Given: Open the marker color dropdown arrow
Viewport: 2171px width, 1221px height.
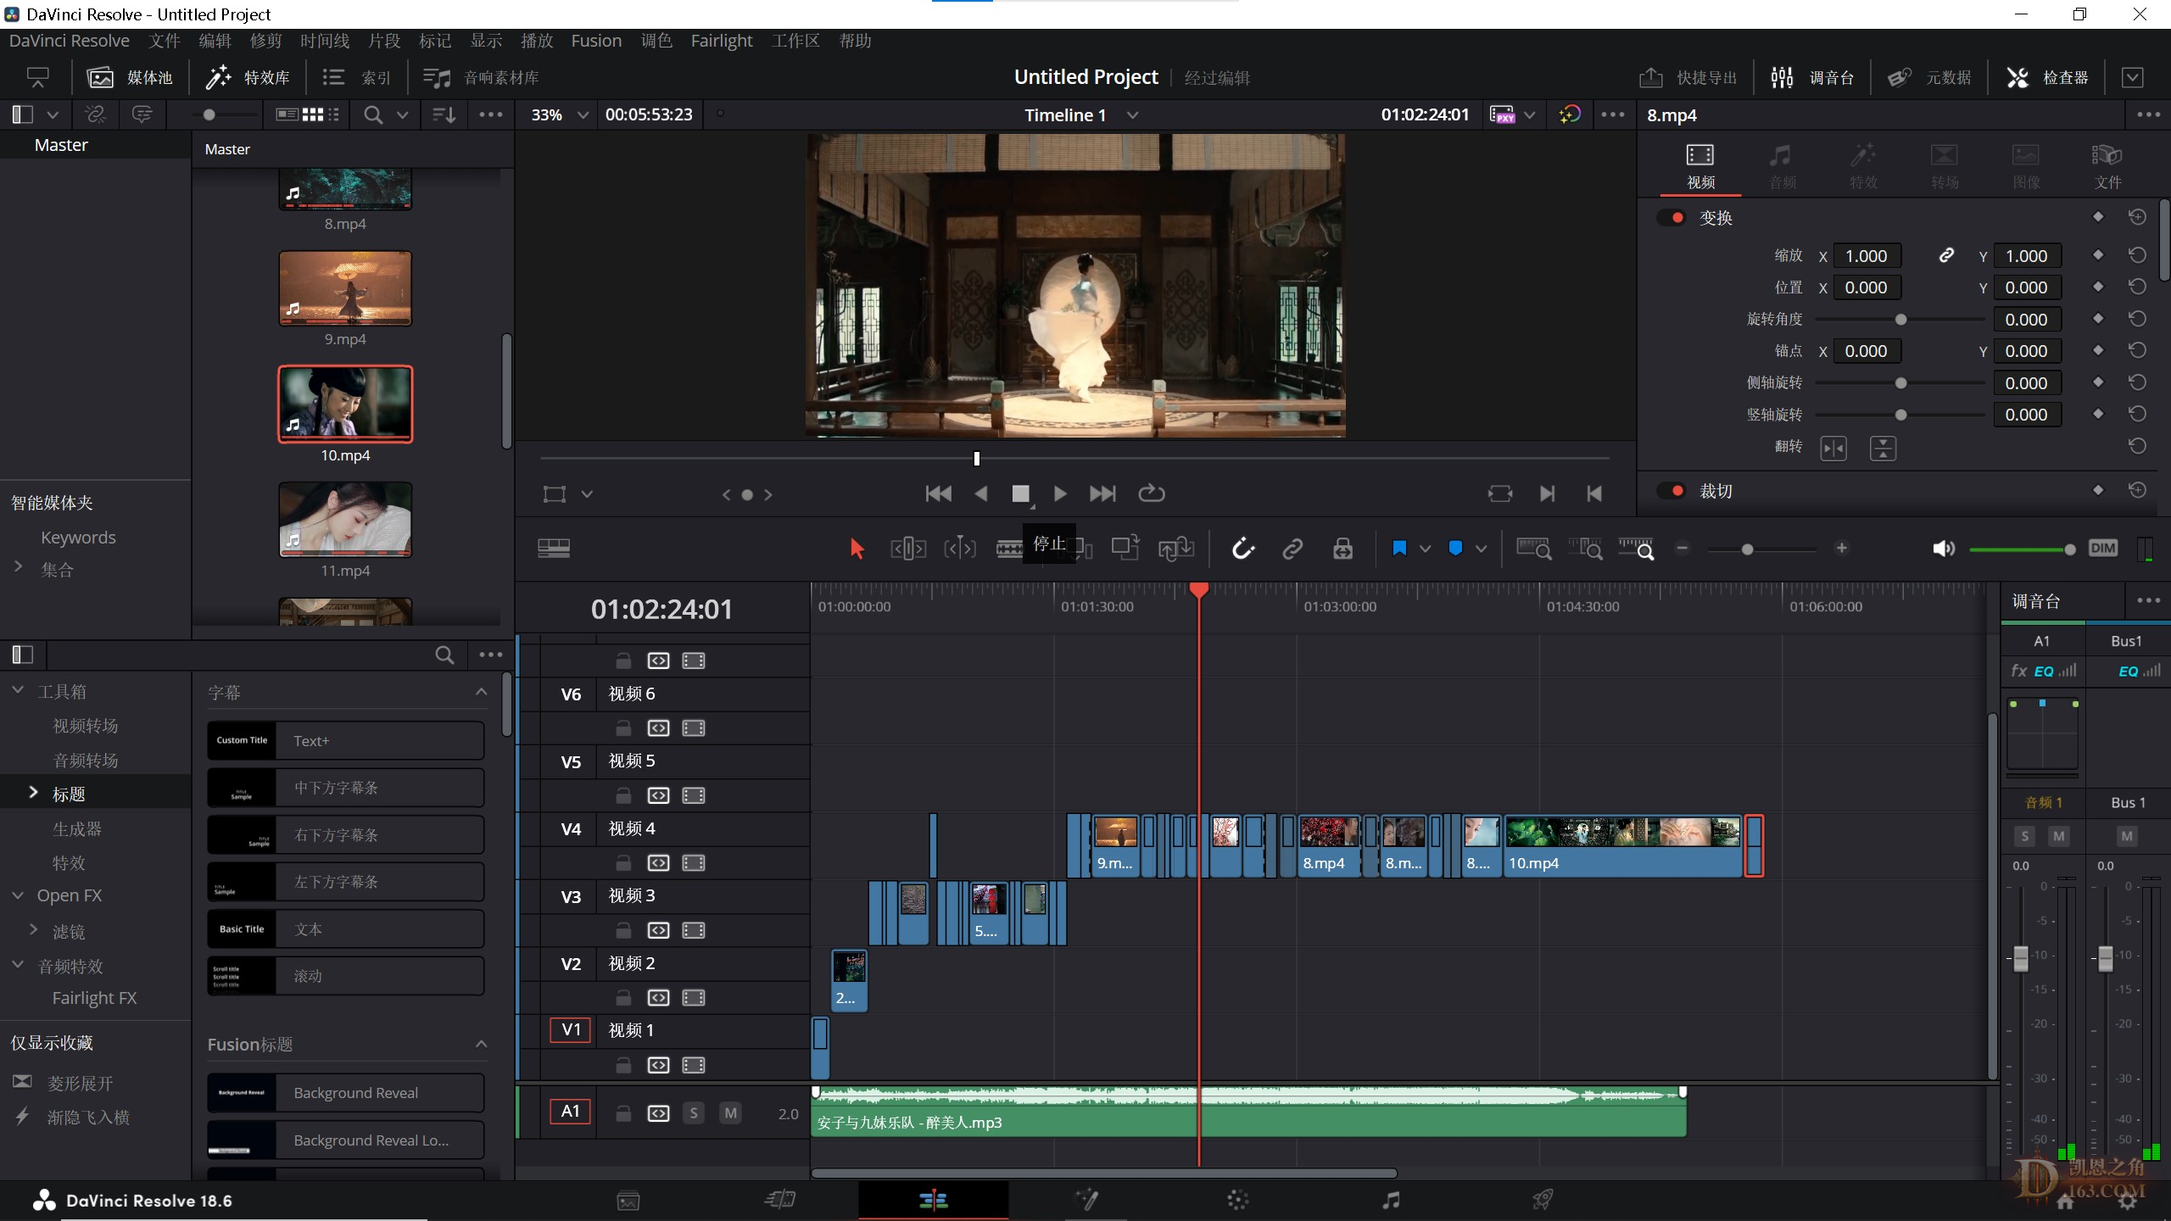Looking at the screenshot, I should point(1482,549).
